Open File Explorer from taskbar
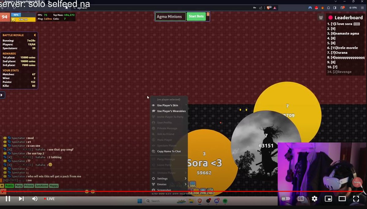The height and width of the screenshot is (209, 367). click(191, 201)
